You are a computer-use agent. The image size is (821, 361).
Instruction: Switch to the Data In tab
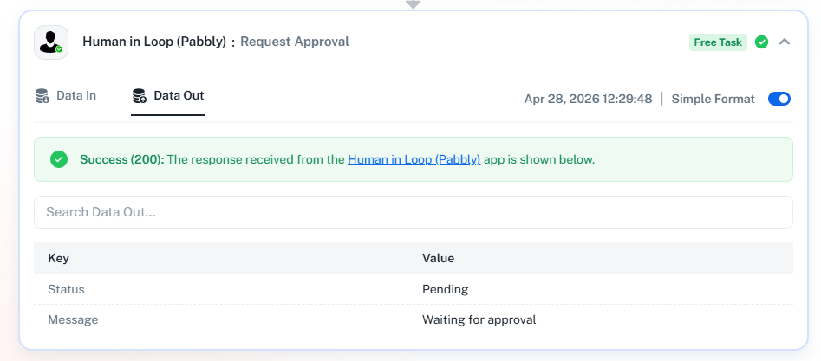(75, 96)
